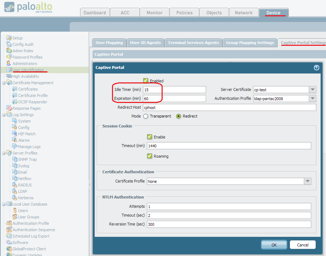
Task: Open the User Mapping tab
Action: click(x=109, y=43)
